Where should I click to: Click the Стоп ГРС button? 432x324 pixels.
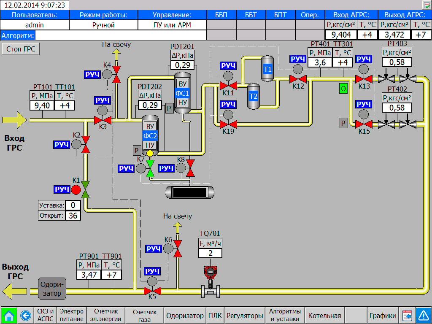pyautogui.click(x=21, y=49)
